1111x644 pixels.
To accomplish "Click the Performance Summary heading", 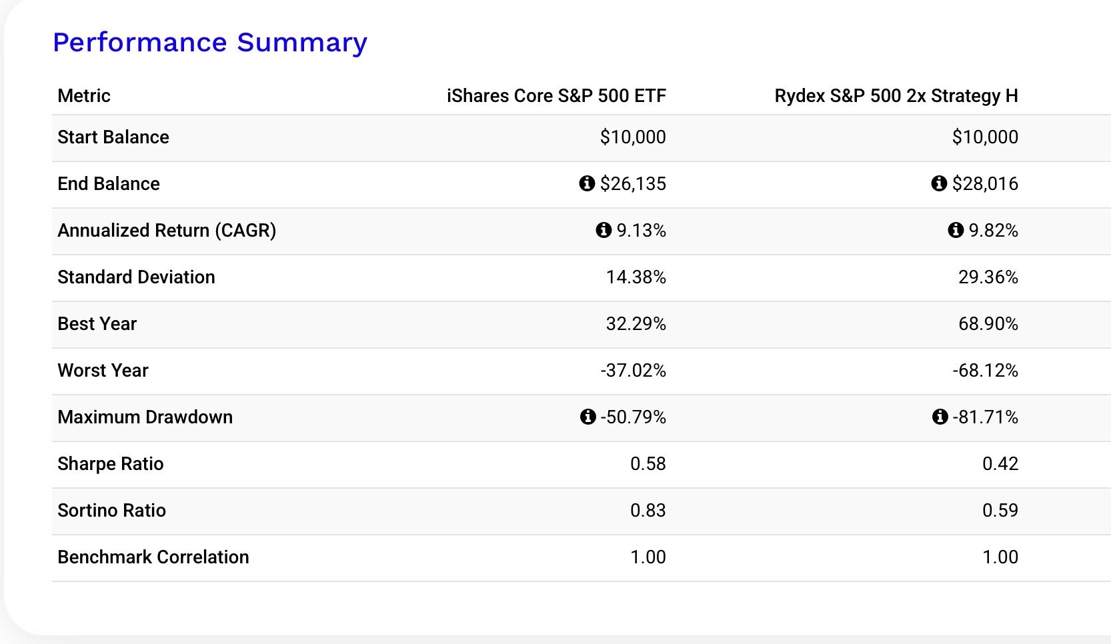I will pyautogui.click(x=210, y=43).
